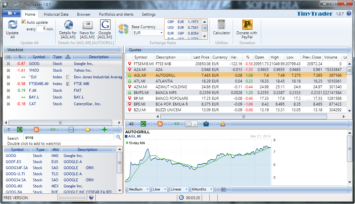Switch to the Historical Data tab
Viewport: 355px width, 204px height.
(x=56, y=14)
